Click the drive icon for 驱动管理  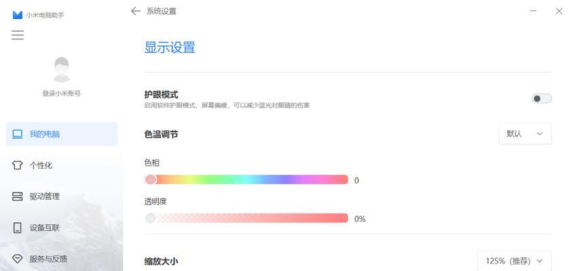tap(18, 196)
